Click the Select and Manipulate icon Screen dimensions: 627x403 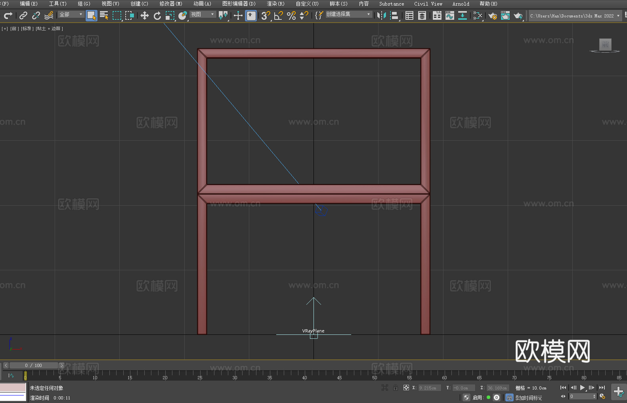238,15
